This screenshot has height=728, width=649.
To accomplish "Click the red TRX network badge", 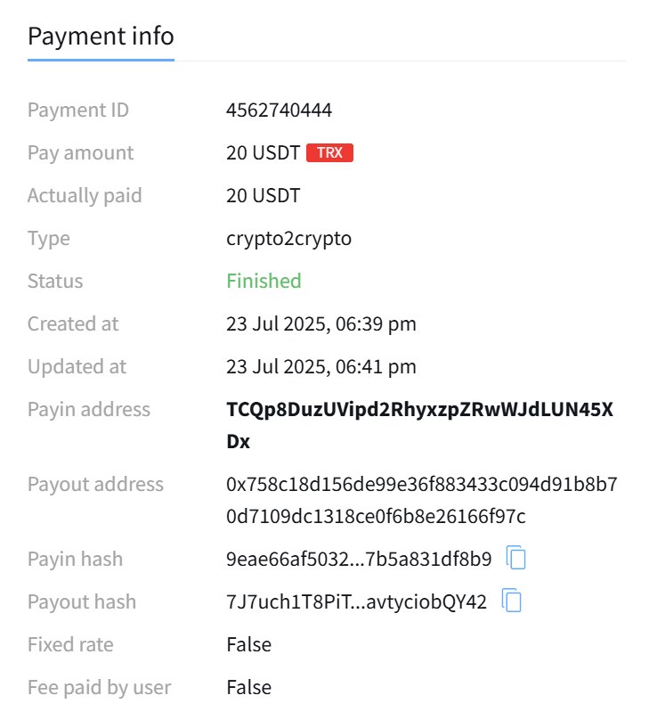I will pos(329,152).
